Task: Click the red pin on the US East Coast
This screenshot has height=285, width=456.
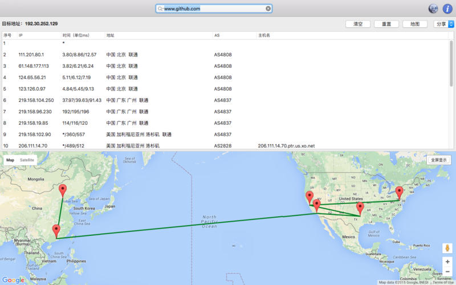Action: coord(400,192)
